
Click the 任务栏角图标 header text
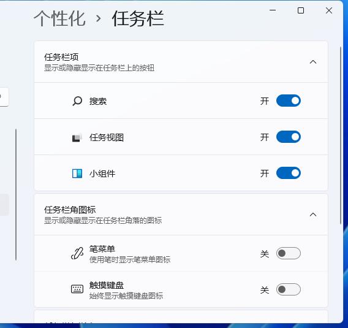70,210
